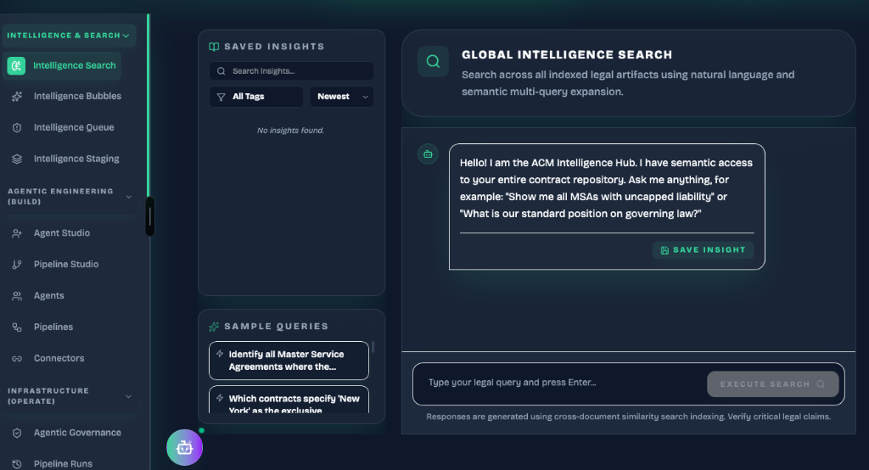Click the Intelligence Staging layers icon

(17, 159)
